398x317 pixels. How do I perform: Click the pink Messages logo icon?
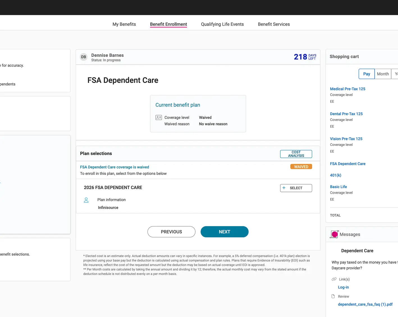click(334, 234)
